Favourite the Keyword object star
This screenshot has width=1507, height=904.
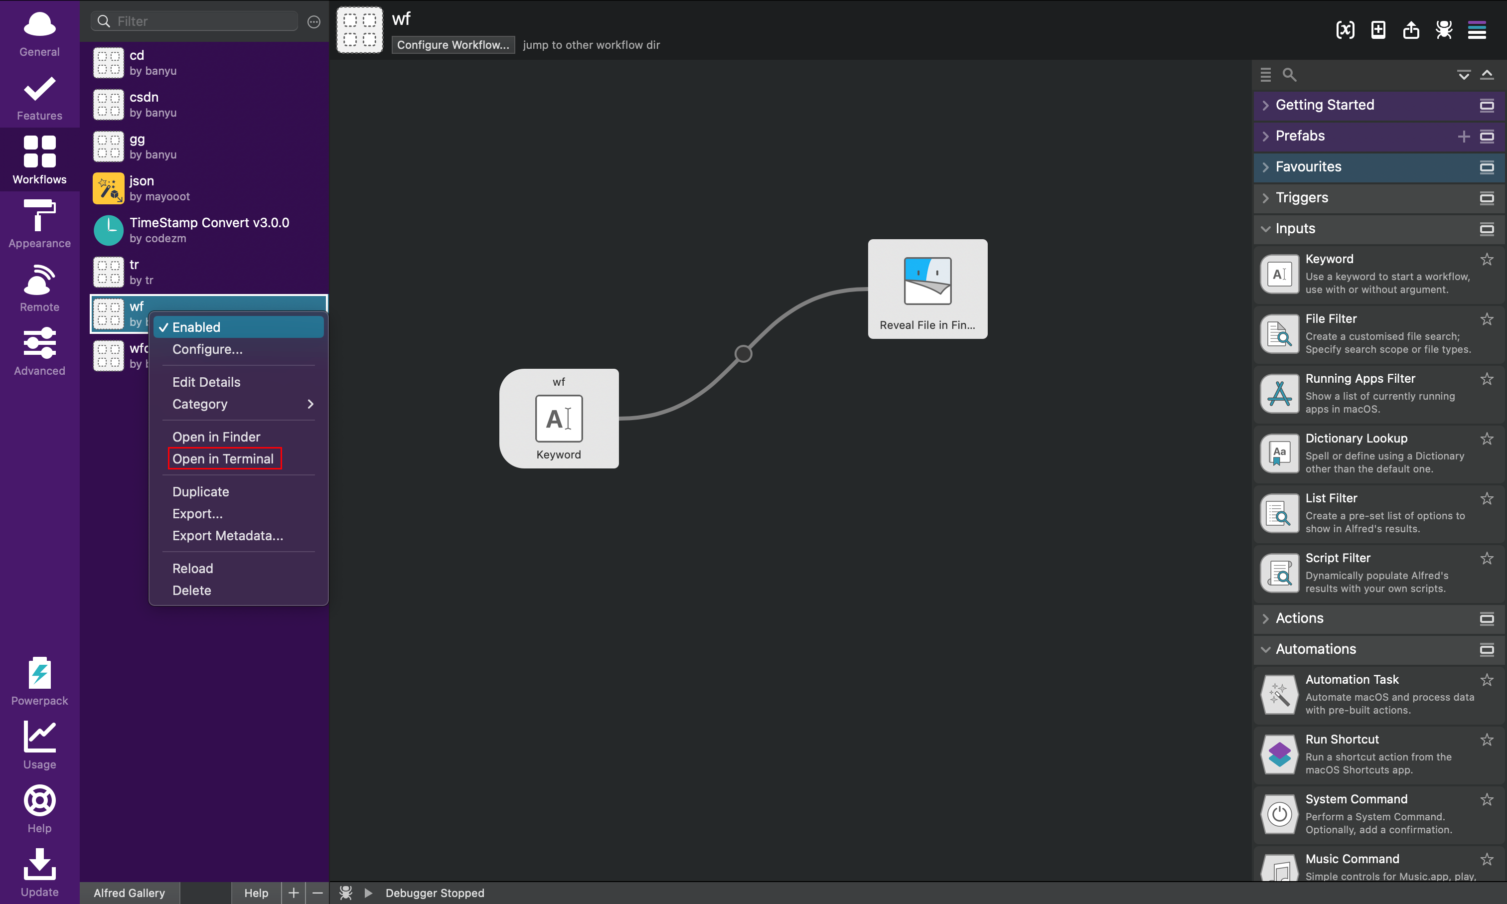click(1486, 260)
